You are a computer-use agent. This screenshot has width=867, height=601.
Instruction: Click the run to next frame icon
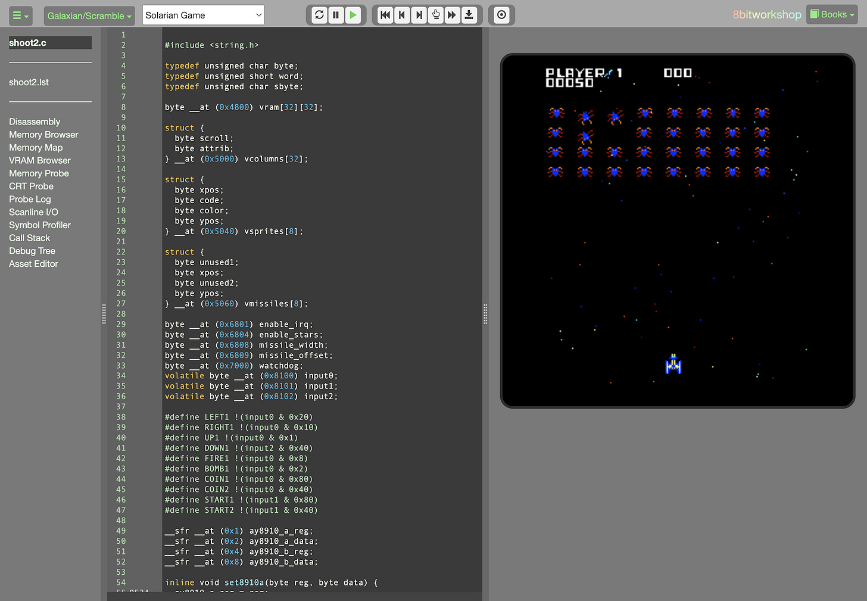469,15
